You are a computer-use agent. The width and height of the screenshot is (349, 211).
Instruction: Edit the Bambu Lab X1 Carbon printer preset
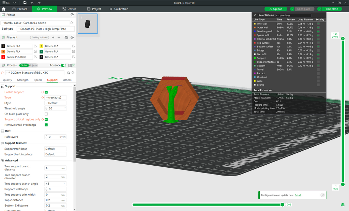(72, 23)
